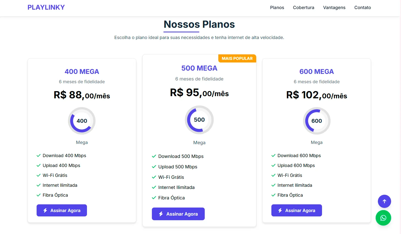Click checkmark beside Download 400 Mbps
The image size is (401, 234).
point(39,155)
